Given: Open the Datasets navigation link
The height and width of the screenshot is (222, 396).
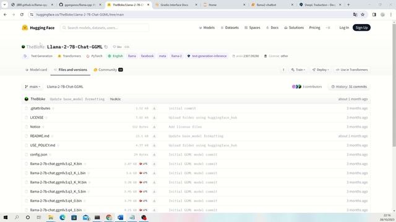Looking at the screenshot, I should click(230, 28).
